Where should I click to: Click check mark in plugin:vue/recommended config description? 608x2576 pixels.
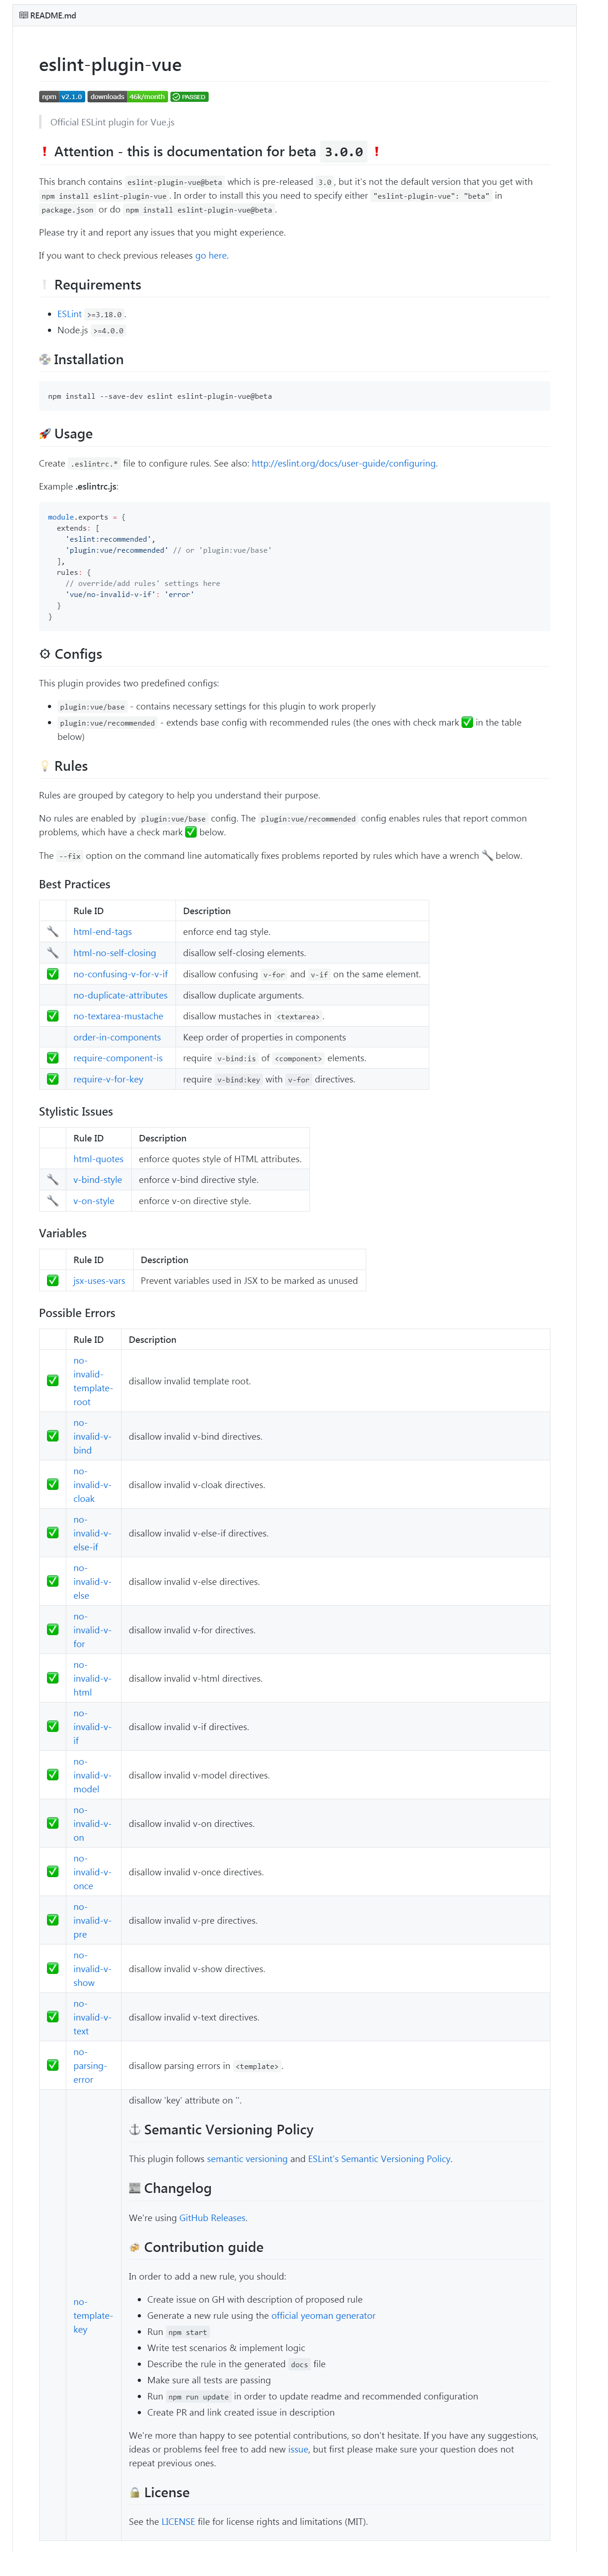[x=467, y=723]
